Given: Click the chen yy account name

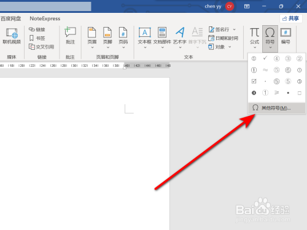Looking at the screenshot, I should [x=213, y=6].
